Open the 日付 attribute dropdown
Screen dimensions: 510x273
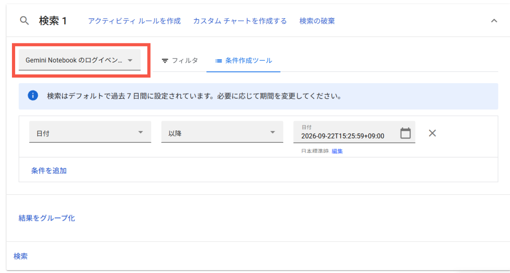(x=90, y=132)
